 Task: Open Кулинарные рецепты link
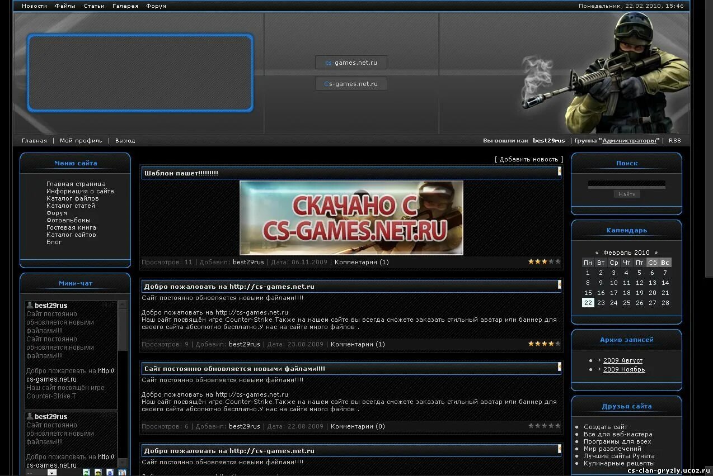coord(619,463)
